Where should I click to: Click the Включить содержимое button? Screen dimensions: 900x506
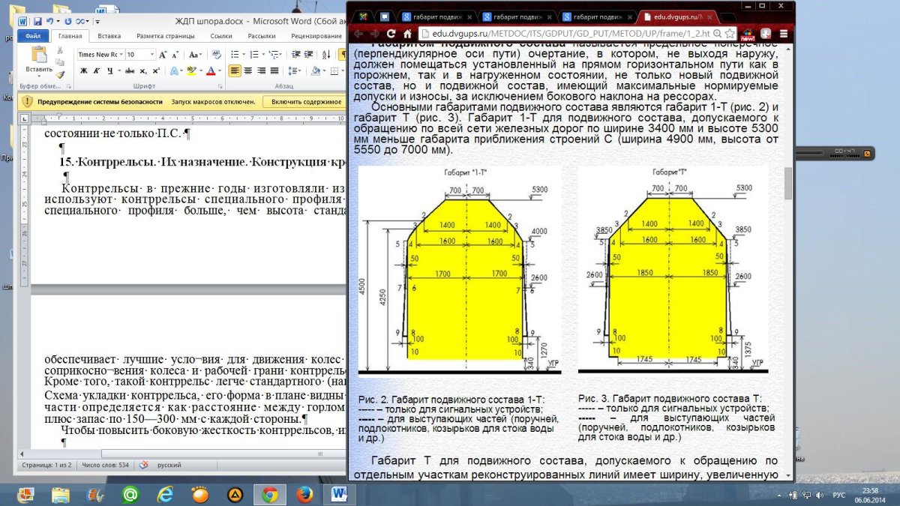(306, 102)
